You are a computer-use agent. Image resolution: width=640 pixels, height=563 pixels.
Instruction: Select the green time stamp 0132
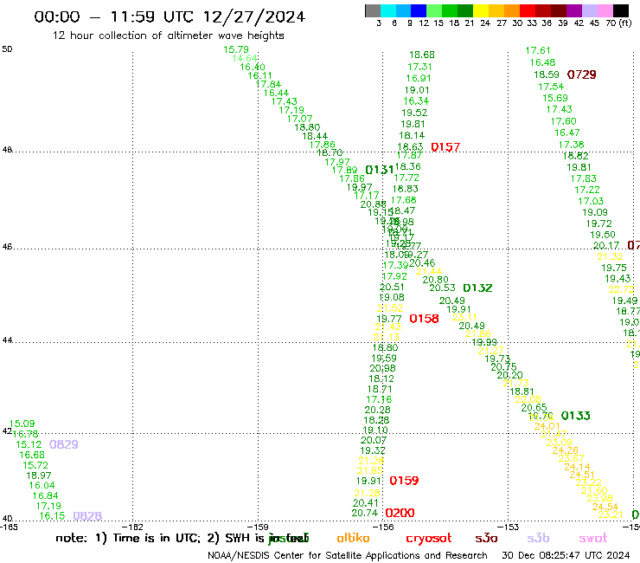[477, 288]
